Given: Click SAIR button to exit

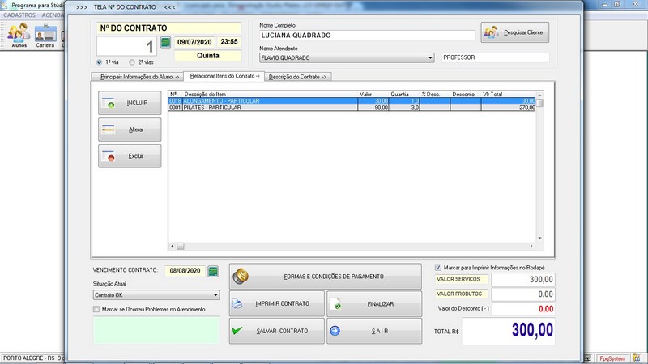Looking at the screenshot, I should (374, 331).
